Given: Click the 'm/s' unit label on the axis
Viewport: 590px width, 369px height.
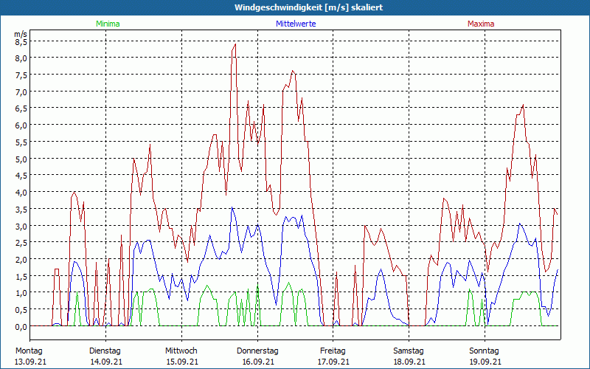Looking at the screenshot, I should tap(21, 34).
